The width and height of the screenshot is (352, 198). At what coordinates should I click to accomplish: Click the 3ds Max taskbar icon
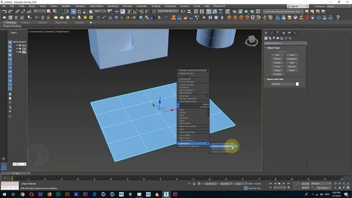tap(166, 194)
